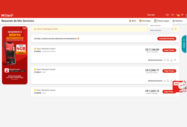Click the logout arrow icon

pyautogui.click(x=182, y=15)
